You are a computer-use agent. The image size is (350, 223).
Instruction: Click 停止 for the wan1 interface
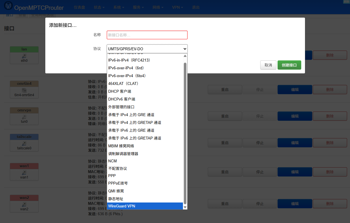[x=260, y=172]
